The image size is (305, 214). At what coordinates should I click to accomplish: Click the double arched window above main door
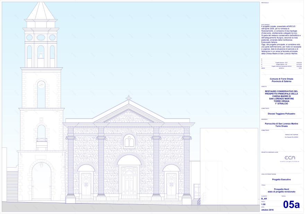tap(129, 142)
